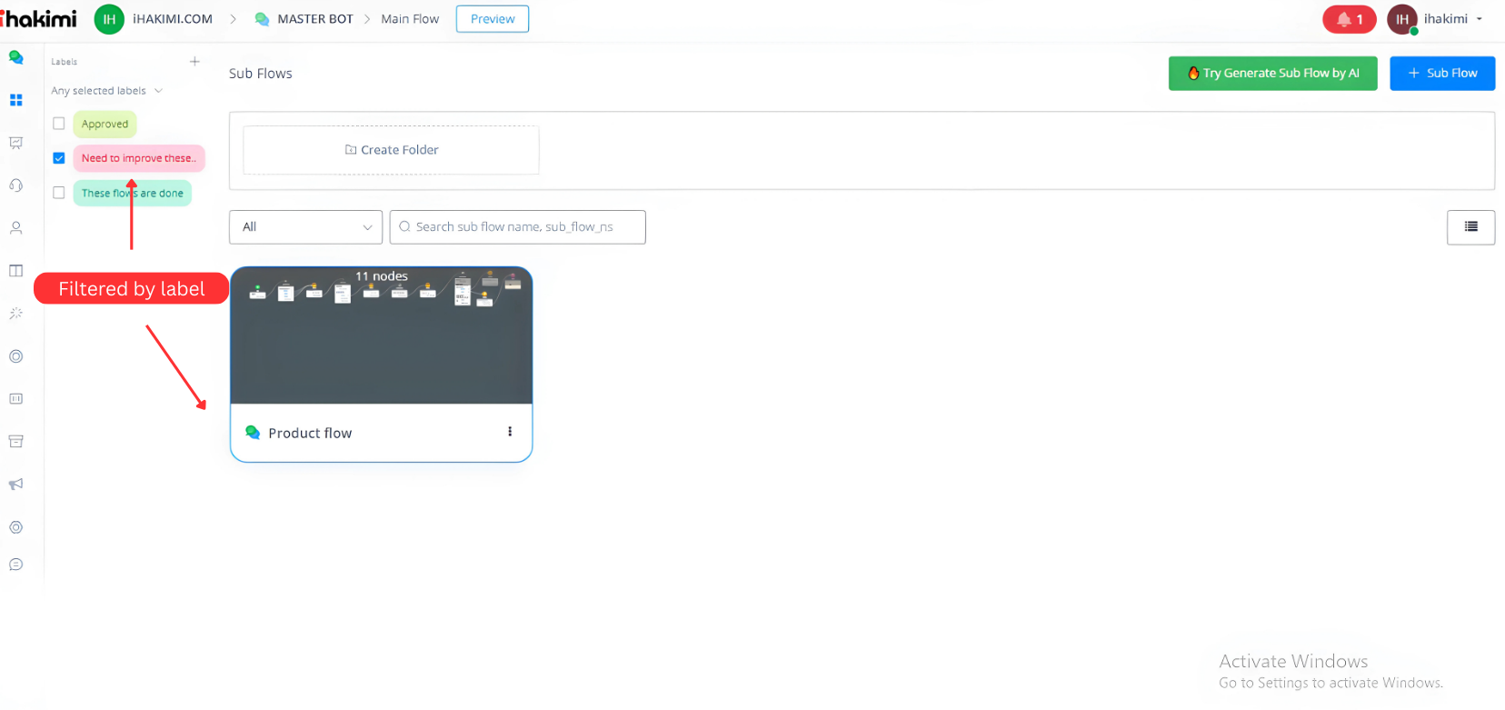Click Try Generate Sub Flow by AI
The image size is (1505, 710).
tap(1272, 74)
